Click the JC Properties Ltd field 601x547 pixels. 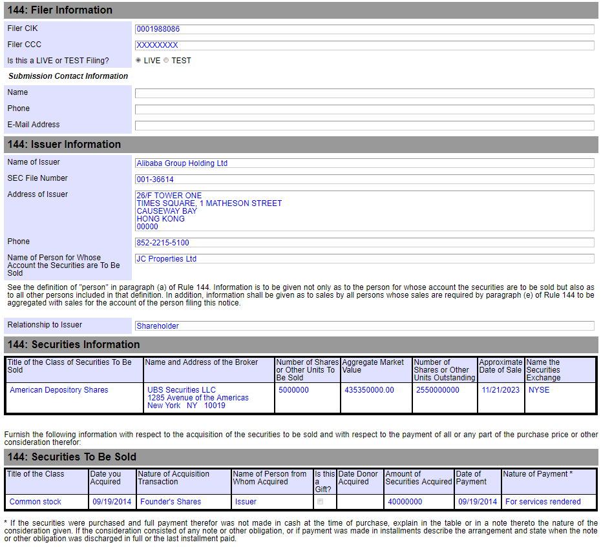[364, 258]
